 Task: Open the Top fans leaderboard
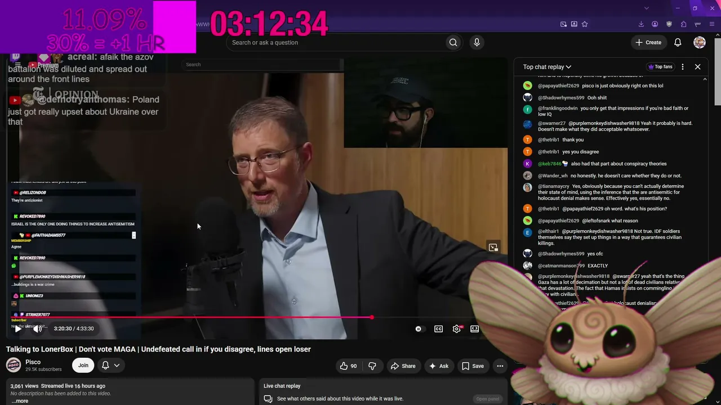point(660,67)
